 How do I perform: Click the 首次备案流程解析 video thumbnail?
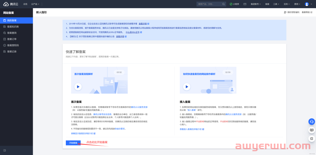click(x=99, y=80)
